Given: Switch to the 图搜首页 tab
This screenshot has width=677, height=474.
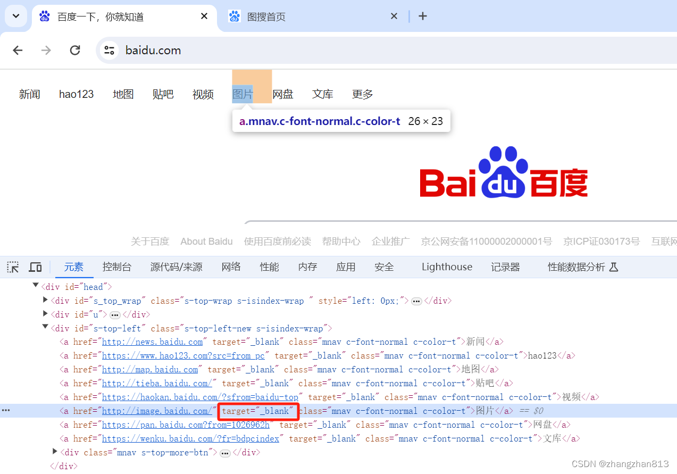Looking at the screenshot, I should [x=314, y=16].
